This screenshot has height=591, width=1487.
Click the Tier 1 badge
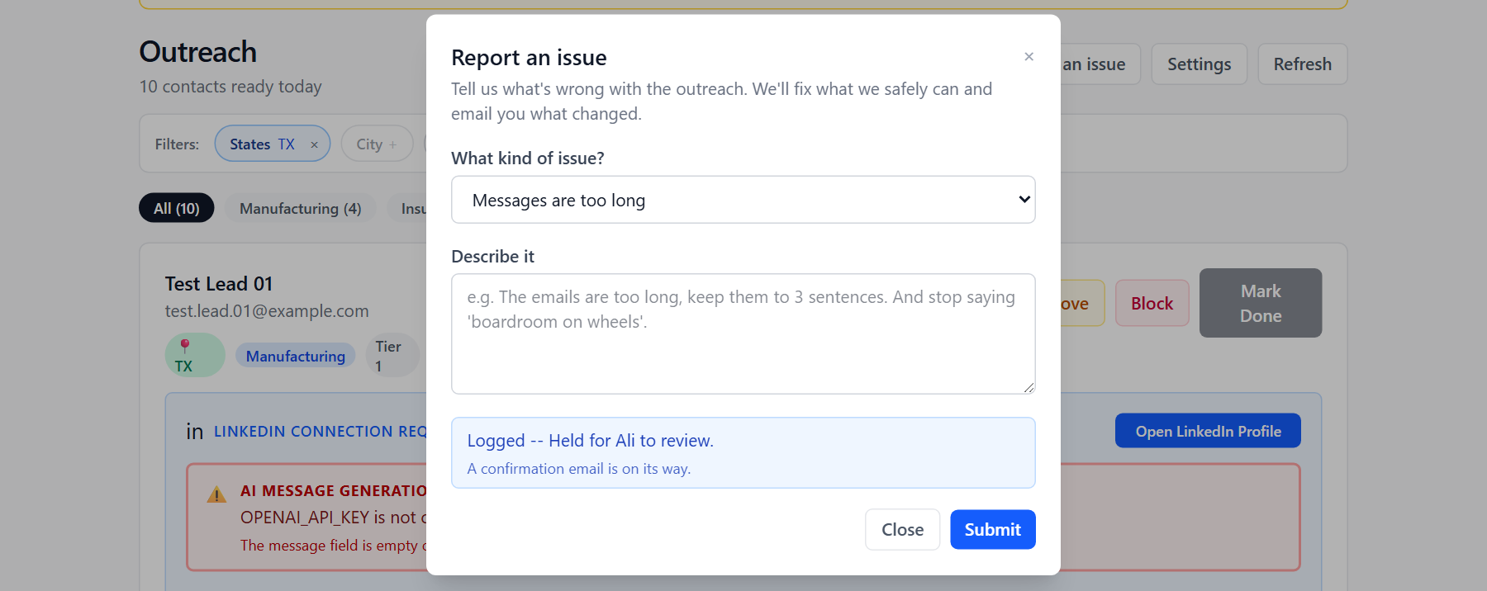coord(392,356)
